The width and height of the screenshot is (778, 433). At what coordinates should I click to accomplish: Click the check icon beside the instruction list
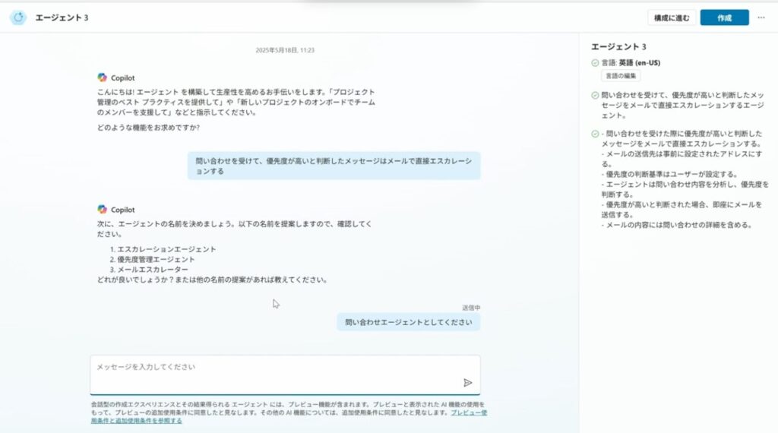tap(595, 134)
